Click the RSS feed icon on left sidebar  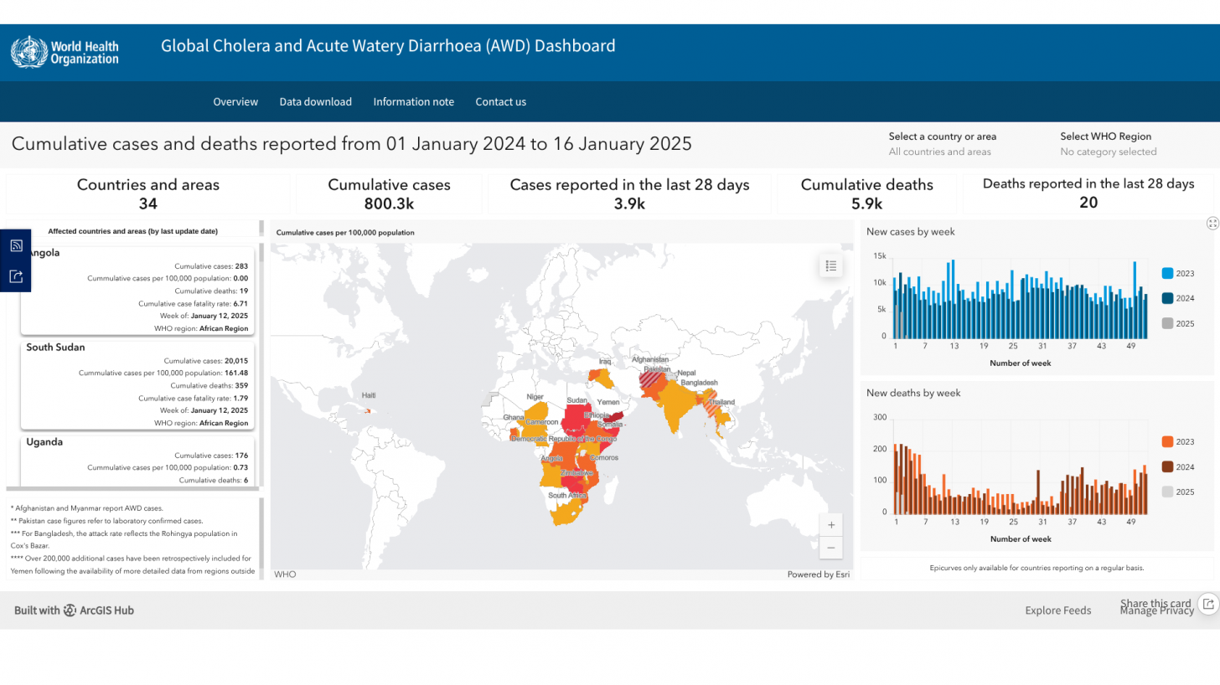(x=16, y=245)
